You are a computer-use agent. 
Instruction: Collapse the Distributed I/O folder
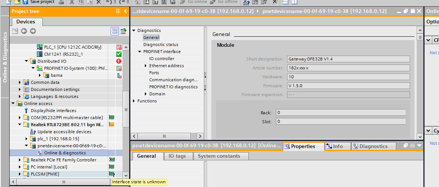[26, 61]
